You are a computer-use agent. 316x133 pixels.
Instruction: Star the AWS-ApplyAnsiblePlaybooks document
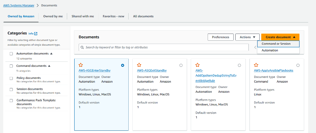256,65
